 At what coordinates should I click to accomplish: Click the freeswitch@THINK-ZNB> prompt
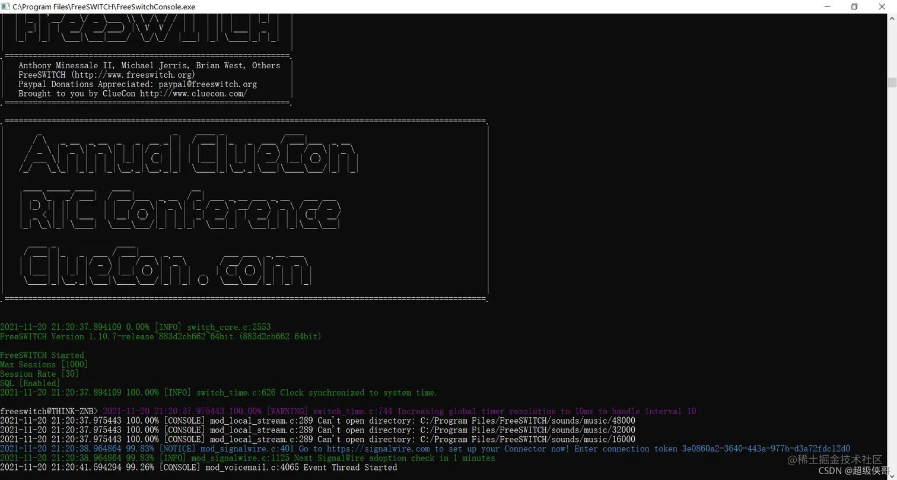(49, 411)
